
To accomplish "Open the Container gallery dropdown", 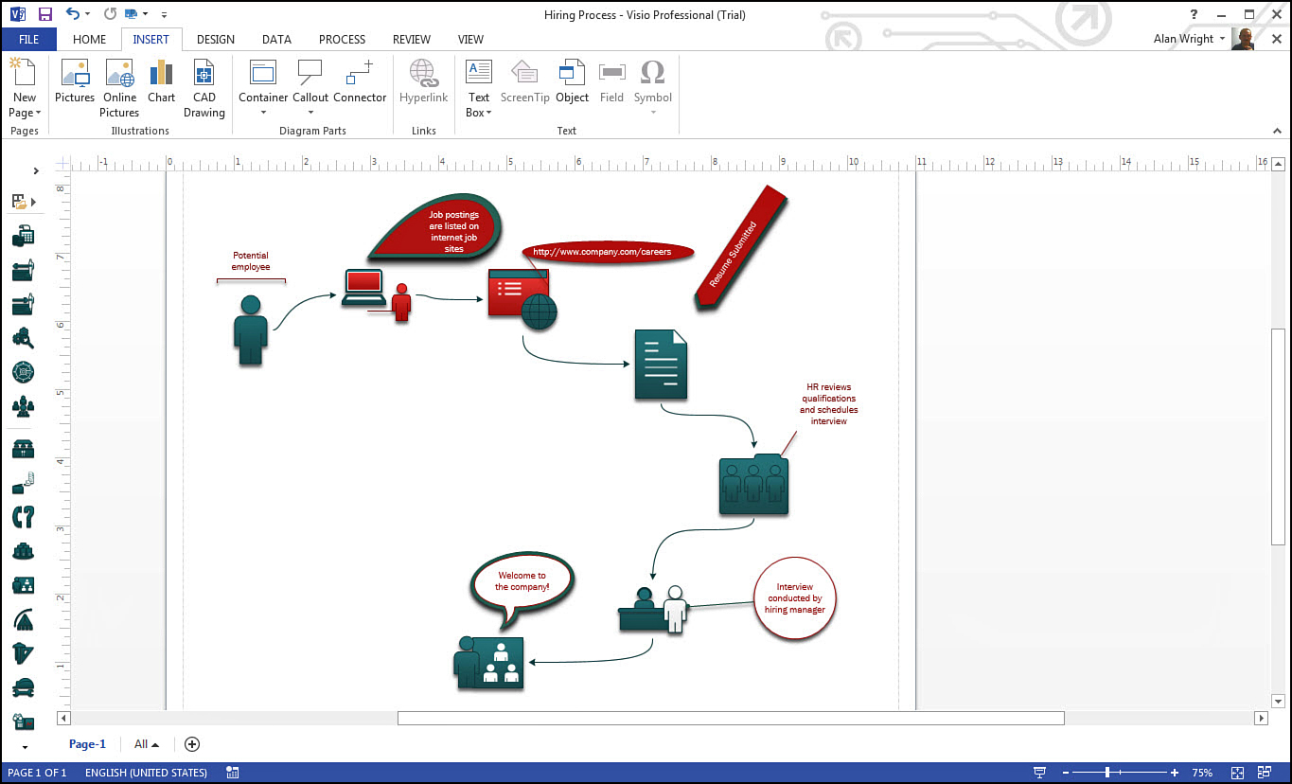I will click(x=263, y=113).
